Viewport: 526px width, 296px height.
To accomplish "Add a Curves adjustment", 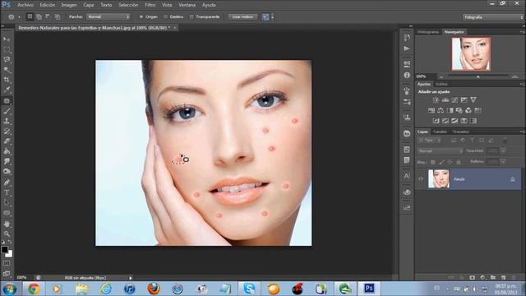I will [454, 100].
